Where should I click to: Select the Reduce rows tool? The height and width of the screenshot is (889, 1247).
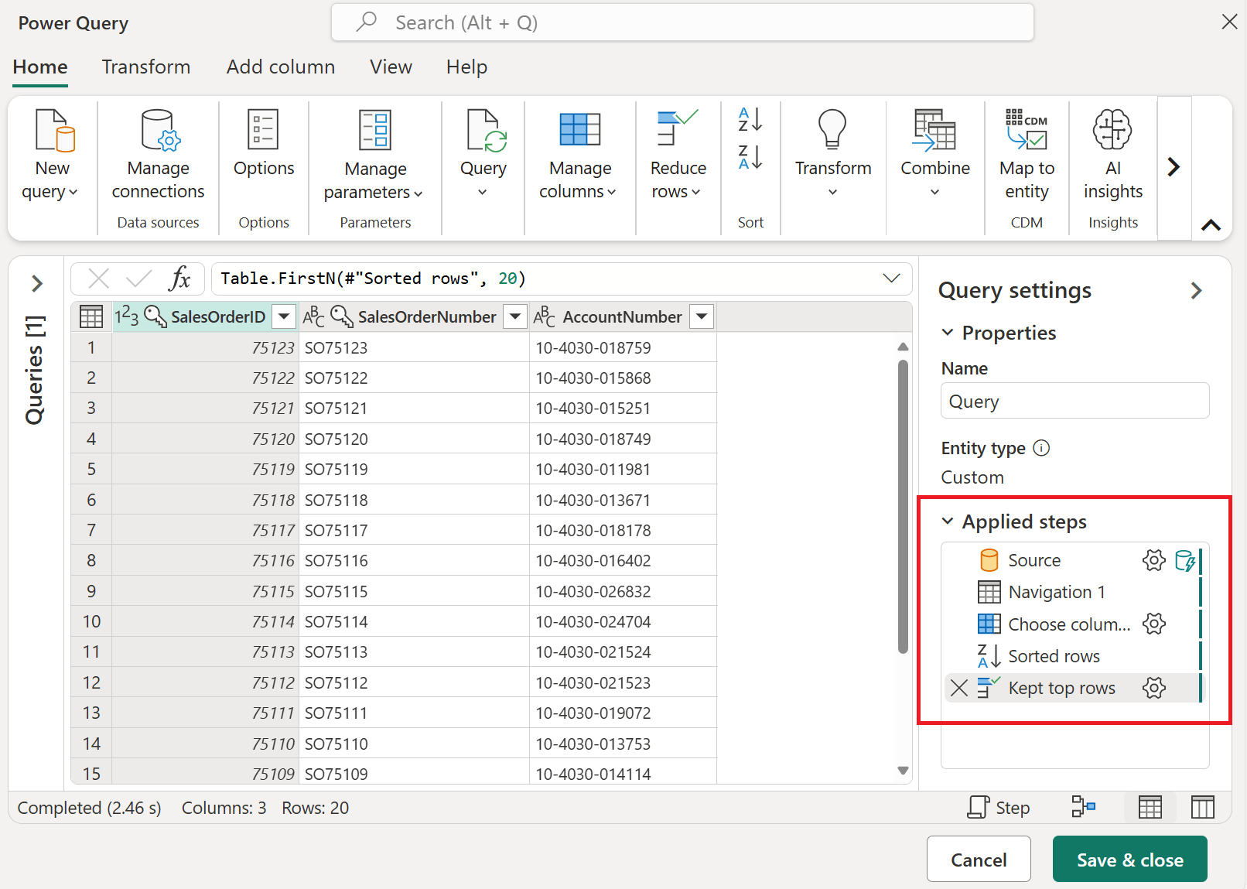677,155
